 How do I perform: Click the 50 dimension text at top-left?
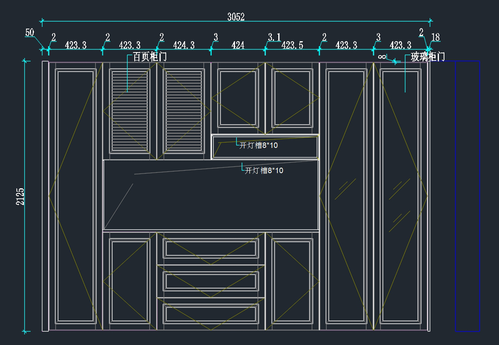point(30,32)
